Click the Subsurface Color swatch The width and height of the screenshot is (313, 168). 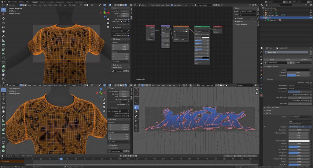pos(299,141)
